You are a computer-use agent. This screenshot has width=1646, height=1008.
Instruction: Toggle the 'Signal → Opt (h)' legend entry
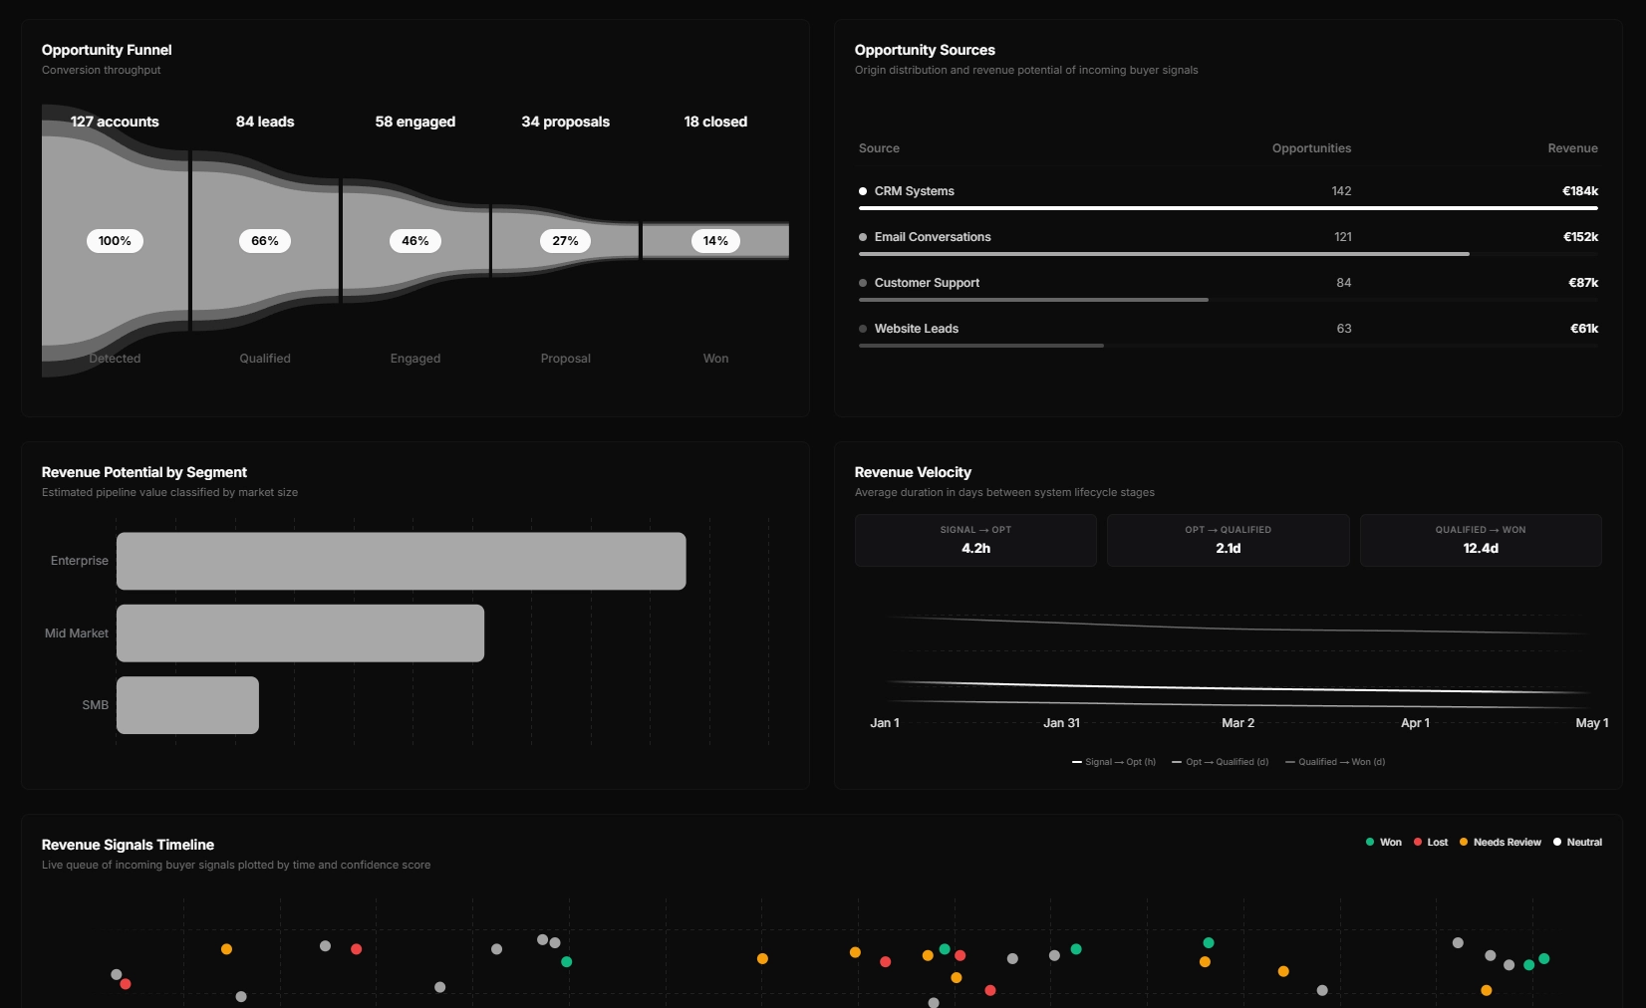pyautogui.click(x=1114, y=762)
